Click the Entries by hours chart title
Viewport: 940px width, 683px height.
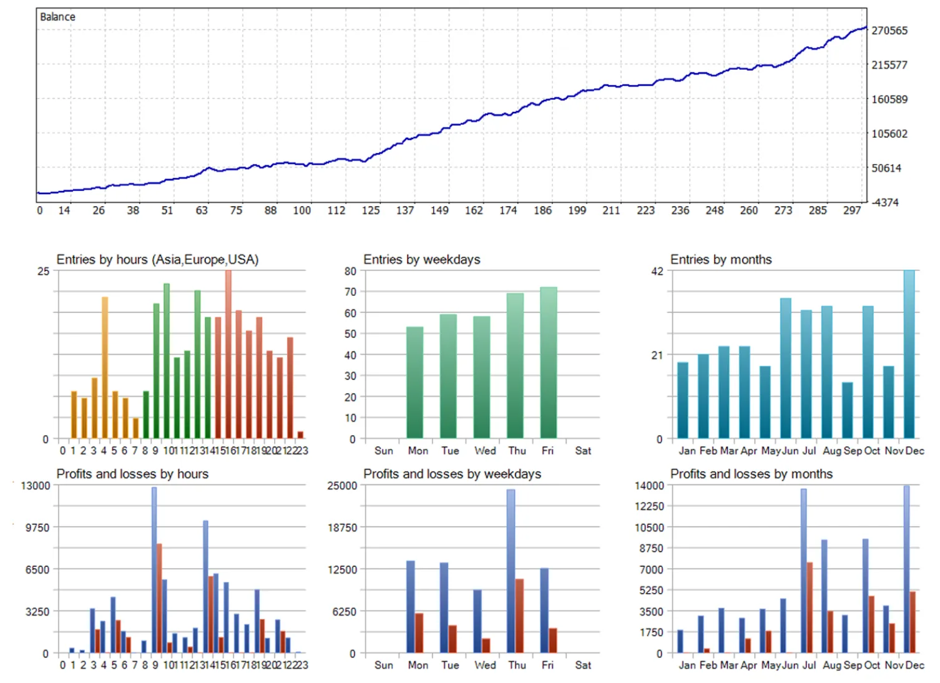(x=157, y=260)
